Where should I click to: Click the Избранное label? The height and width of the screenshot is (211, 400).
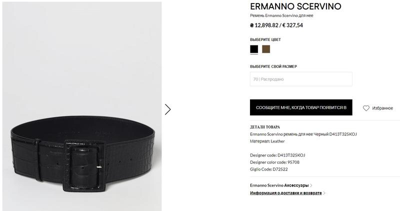click(x=382, y=108)
